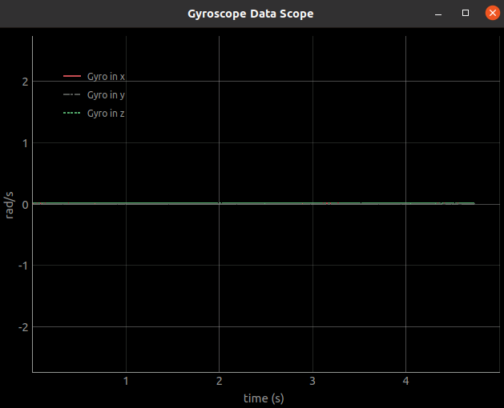Maximize the Gyroscope Data Scope window
The image size is (504, 408).
pyautogui.click(x=465, y=13)
